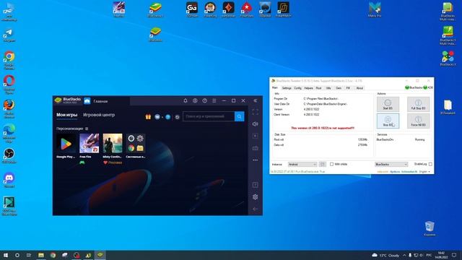Viewport: 462px width, 260px height.
Task: Open Firefox desktop shortcut
Action: 9,108
